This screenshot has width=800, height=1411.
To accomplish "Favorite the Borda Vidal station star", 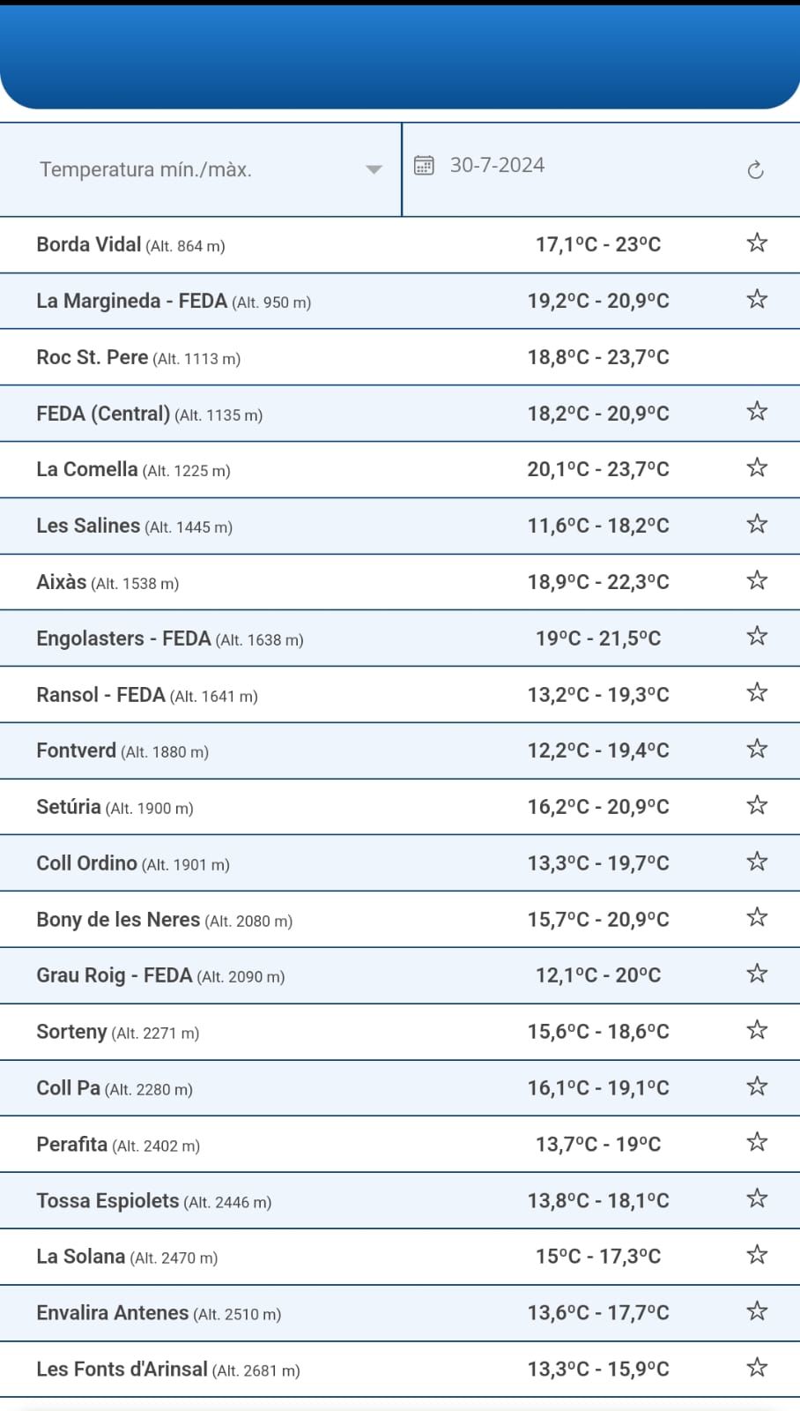I will pyautogui.click(x=757, y=243).
